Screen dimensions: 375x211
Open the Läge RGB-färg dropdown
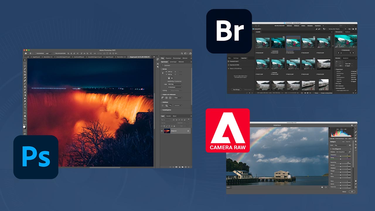click(x=175, y=84)
